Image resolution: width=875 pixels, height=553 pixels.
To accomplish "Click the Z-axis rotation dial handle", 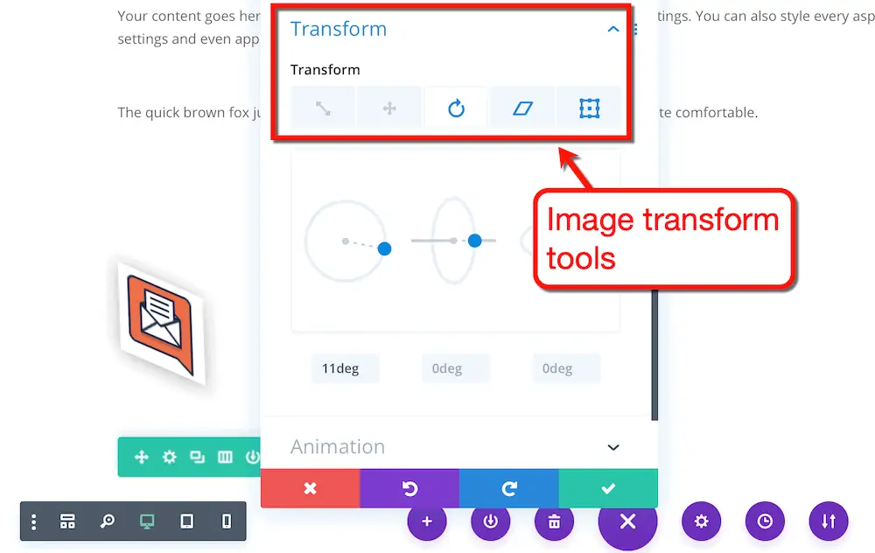I will tap(384, 248).
